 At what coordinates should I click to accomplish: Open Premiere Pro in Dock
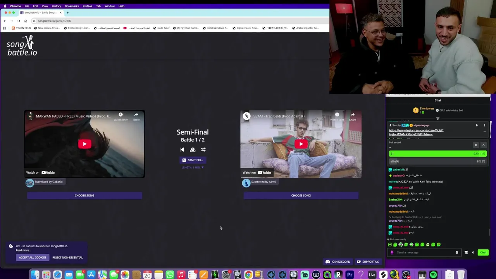pyautogui.click(x=350, y=275)
